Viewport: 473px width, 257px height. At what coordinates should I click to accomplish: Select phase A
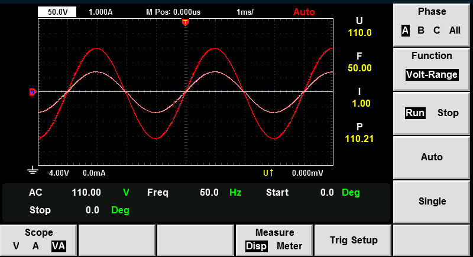(405, 31)
